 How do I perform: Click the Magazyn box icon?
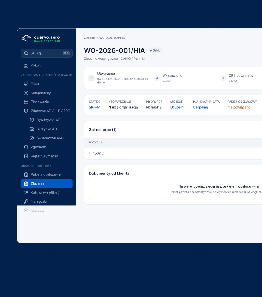point(26,211)
